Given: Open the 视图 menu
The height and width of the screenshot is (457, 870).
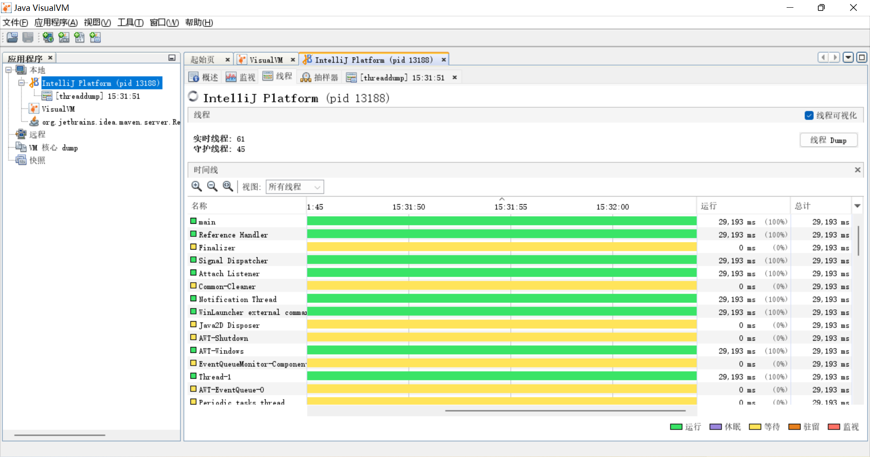Looking at the screenshot, I should click(97, 23).
